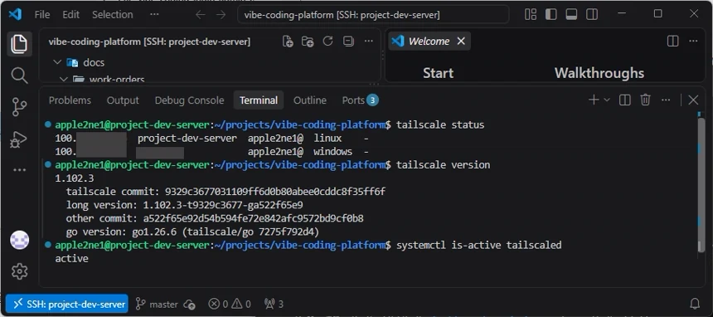Click the master branch in status bar
Image resolution: width=713 pixels, height=317 pixels.
pyautogui.click(x=157, y=304)
